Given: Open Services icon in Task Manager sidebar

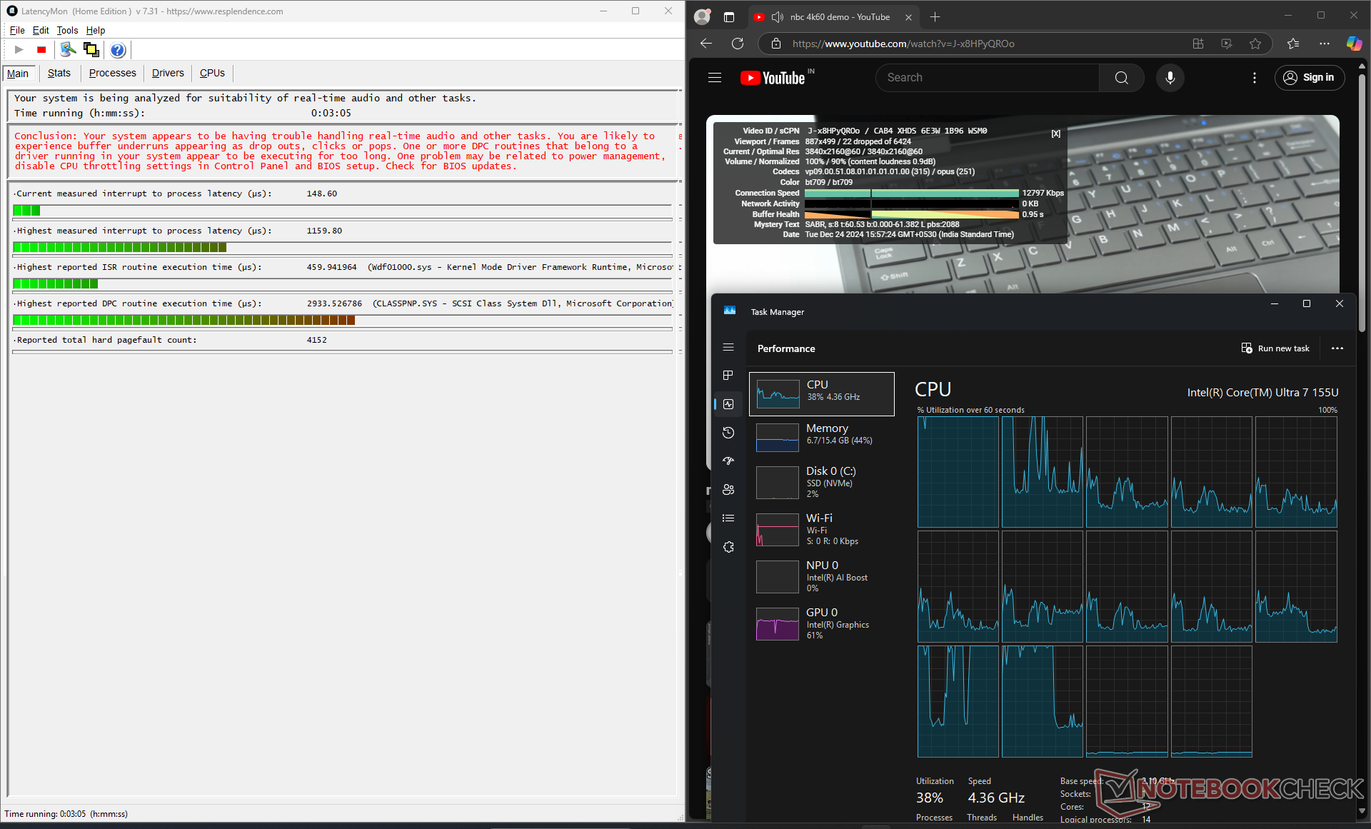Looking at the screenshot, I should click(728, 547).
